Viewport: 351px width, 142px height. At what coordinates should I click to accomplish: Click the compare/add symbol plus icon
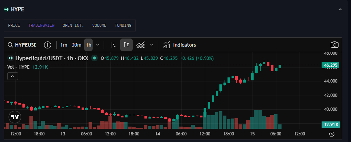pos(47,45)
